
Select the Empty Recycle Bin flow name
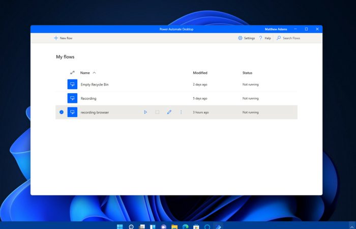point(95,84)
